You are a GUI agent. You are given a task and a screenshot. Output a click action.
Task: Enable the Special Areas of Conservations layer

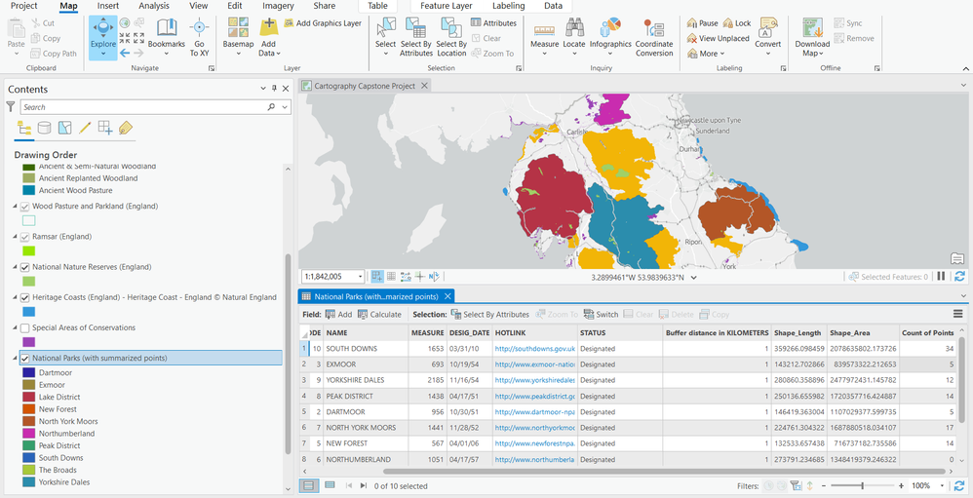pos(25,328)
